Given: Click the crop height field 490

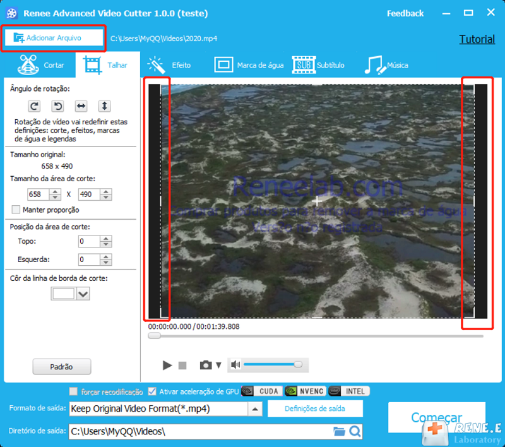Looking at the screenshot, I should click(89, 194).
